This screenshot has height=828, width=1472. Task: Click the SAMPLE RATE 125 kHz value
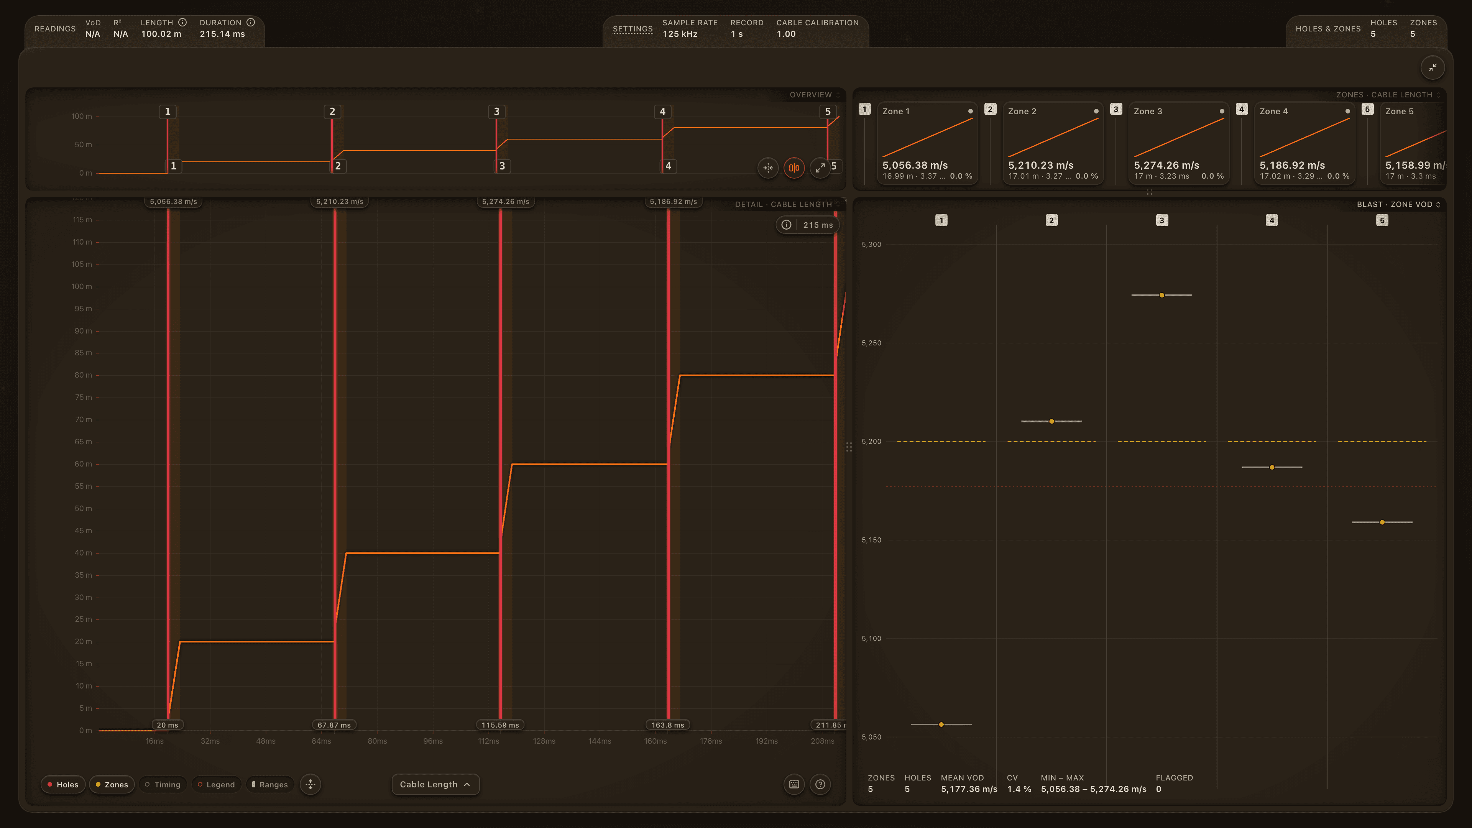coord(680,34)
